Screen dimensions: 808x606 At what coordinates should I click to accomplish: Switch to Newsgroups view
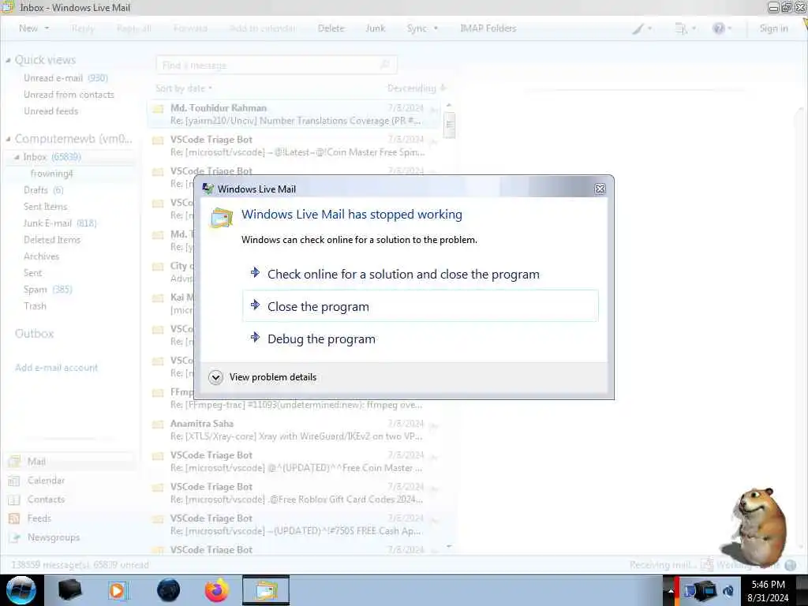54,537
